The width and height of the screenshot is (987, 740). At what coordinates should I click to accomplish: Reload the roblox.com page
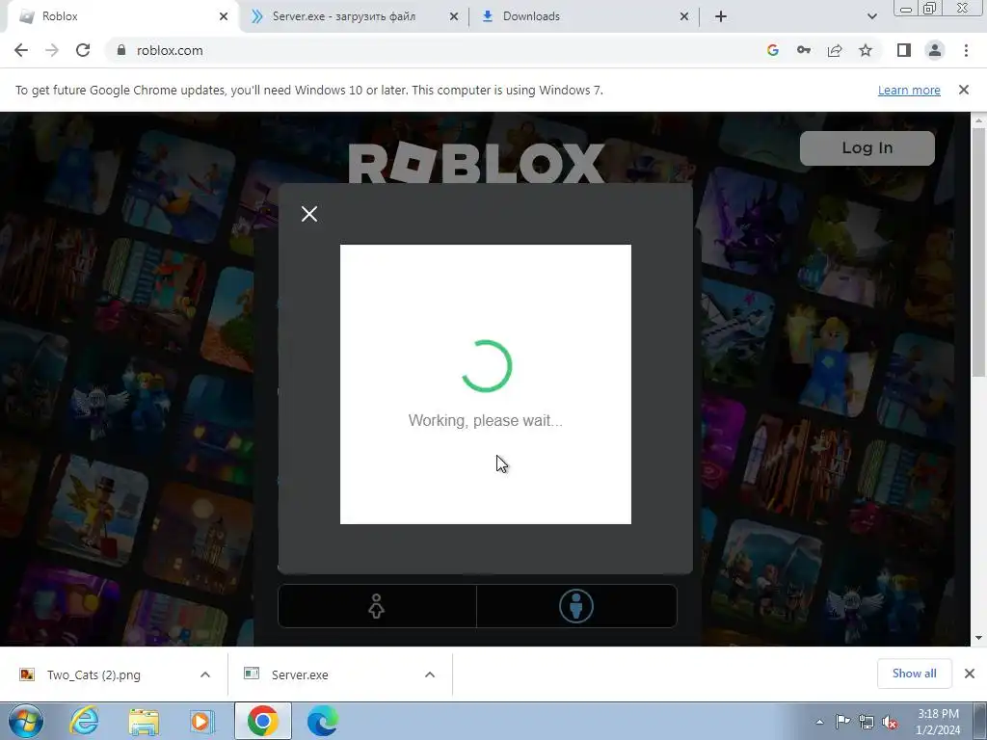pos(83,50)
